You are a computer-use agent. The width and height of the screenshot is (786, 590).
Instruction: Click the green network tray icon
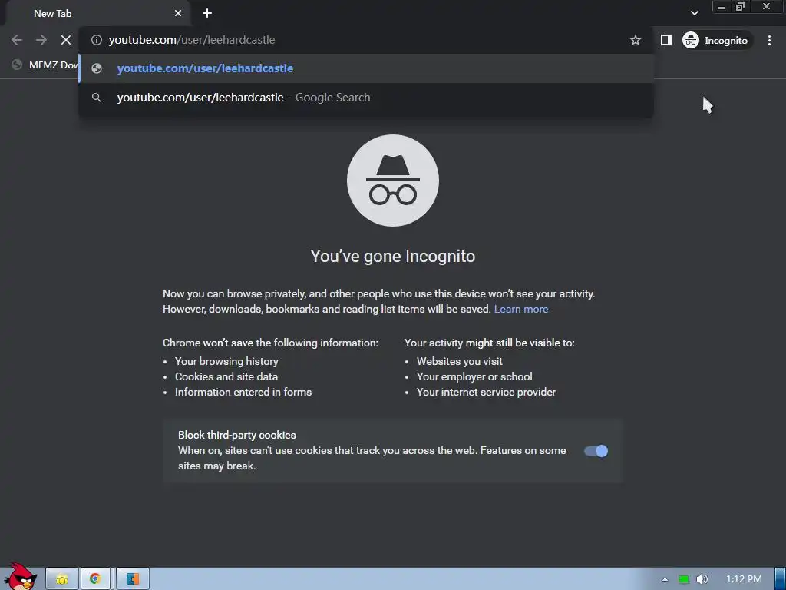(x=683, y=579)
